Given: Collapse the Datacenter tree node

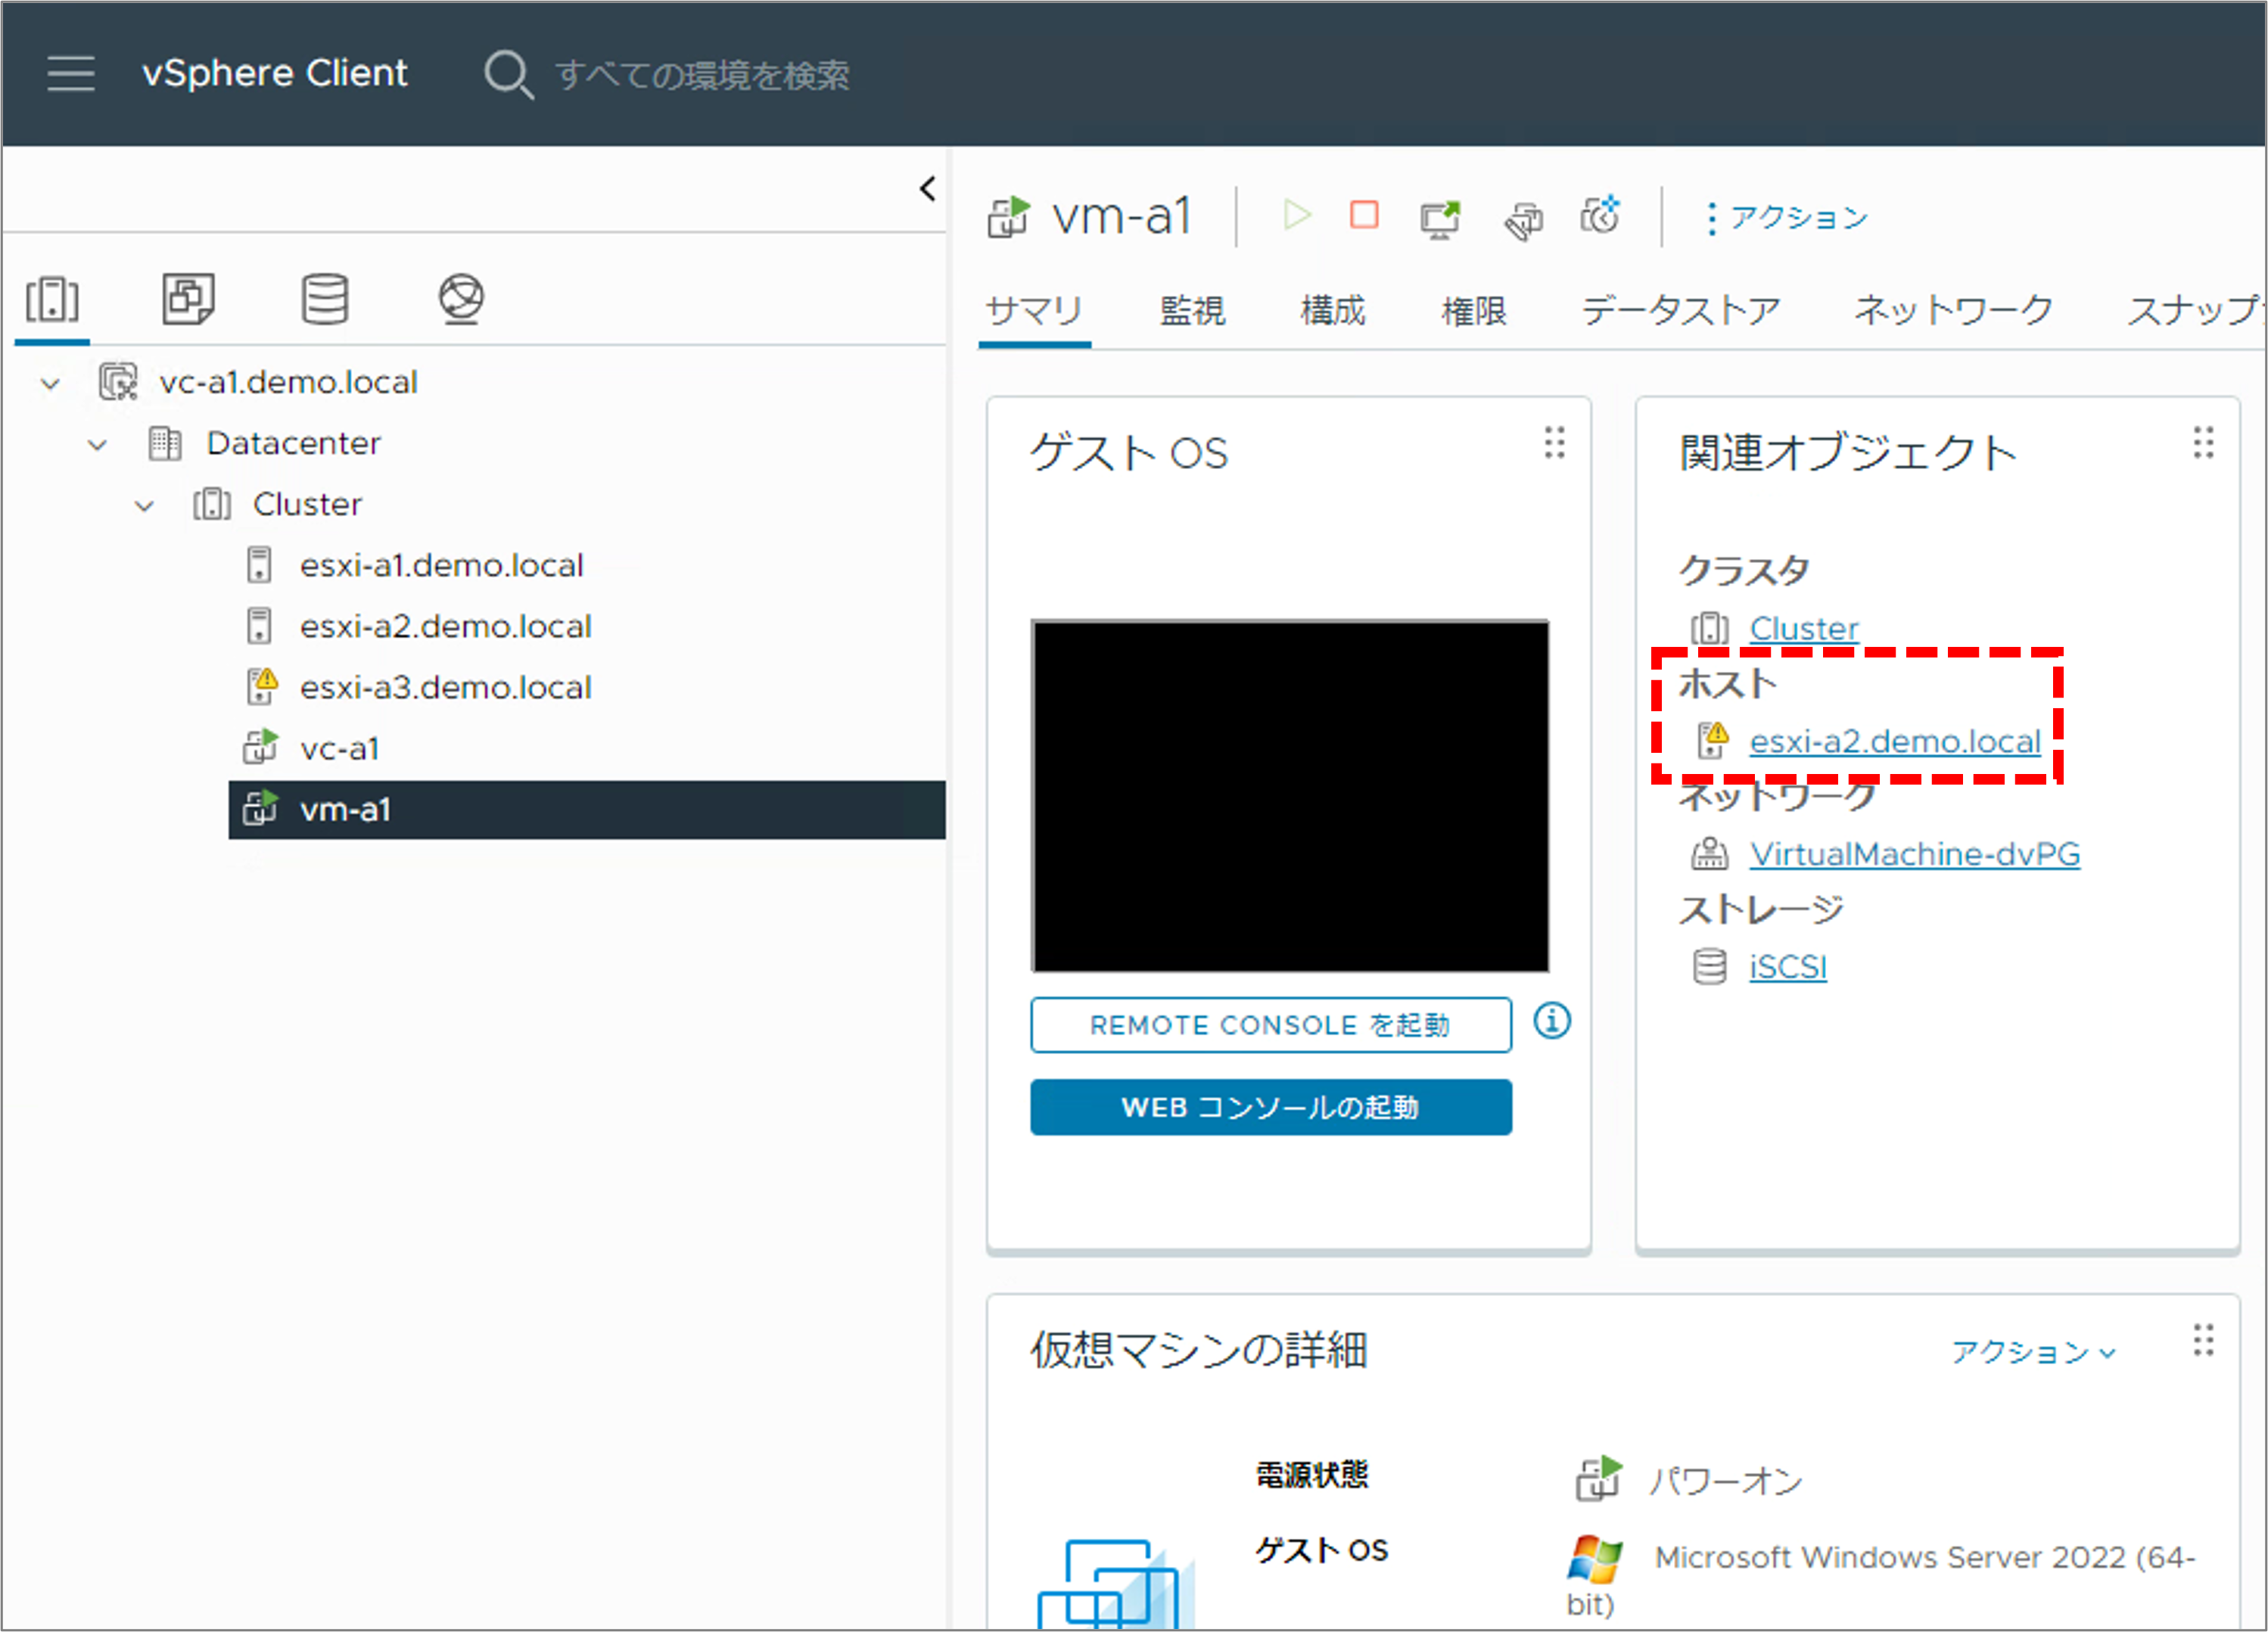Looking at the screenshot, I should tap(97, 444).
